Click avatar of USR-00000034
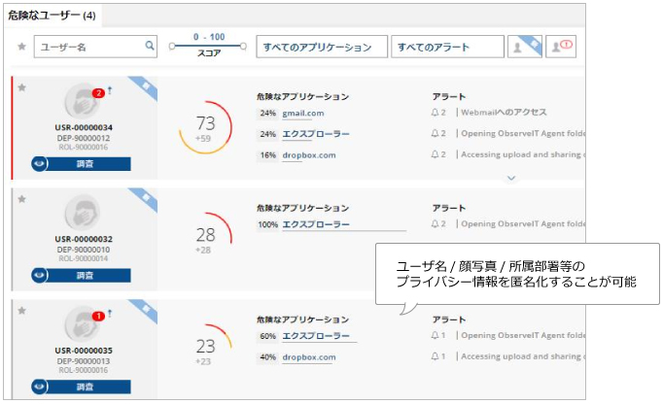This screenshot has width=663, height=404. tap(83, 101)
